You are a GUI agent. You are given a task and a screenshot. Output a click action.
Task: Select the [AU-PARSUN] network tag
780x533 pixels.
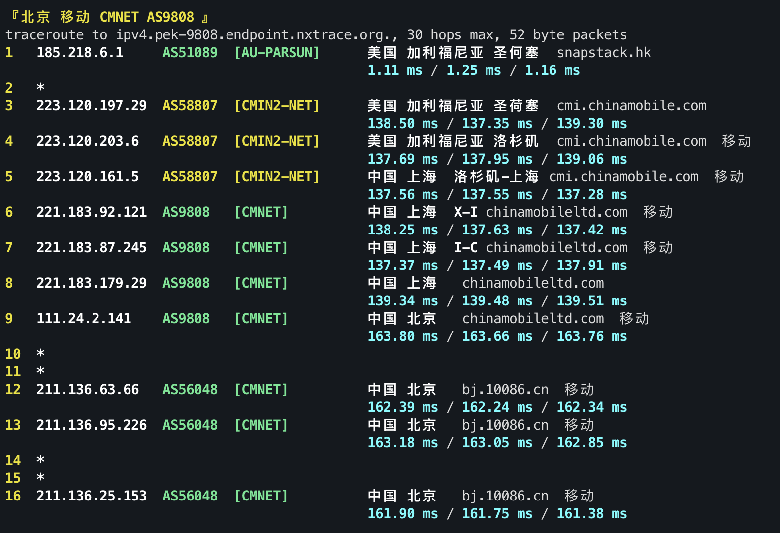(x=277, y=53)
